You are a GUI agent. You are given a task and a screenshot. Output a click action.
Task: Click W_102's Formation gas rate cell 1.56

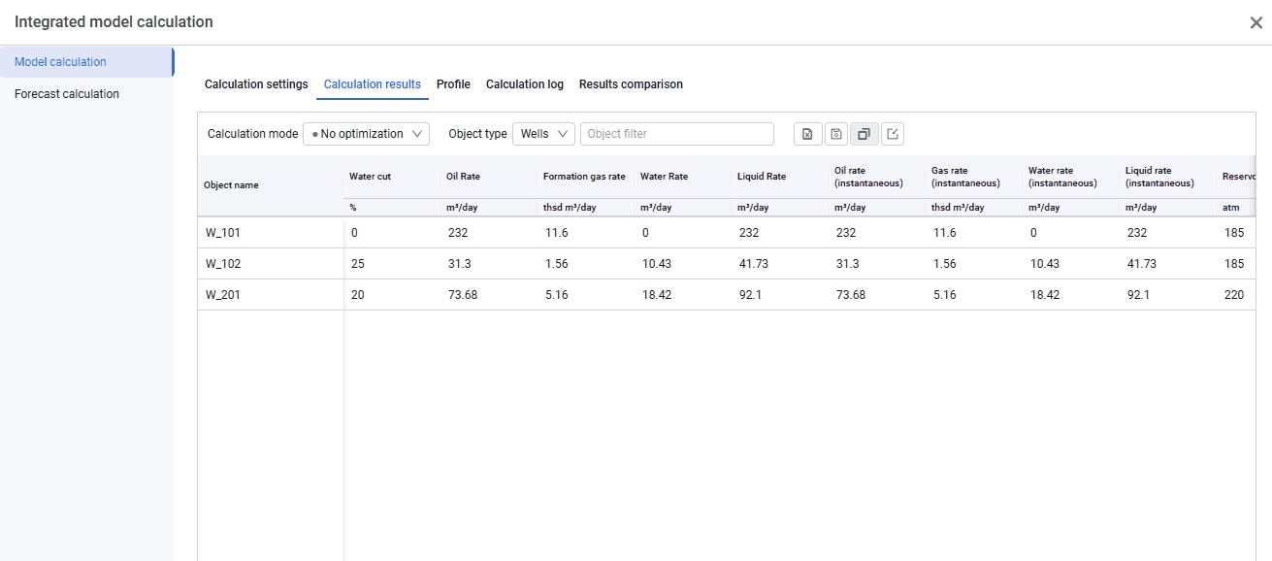[x=557, y=264]
